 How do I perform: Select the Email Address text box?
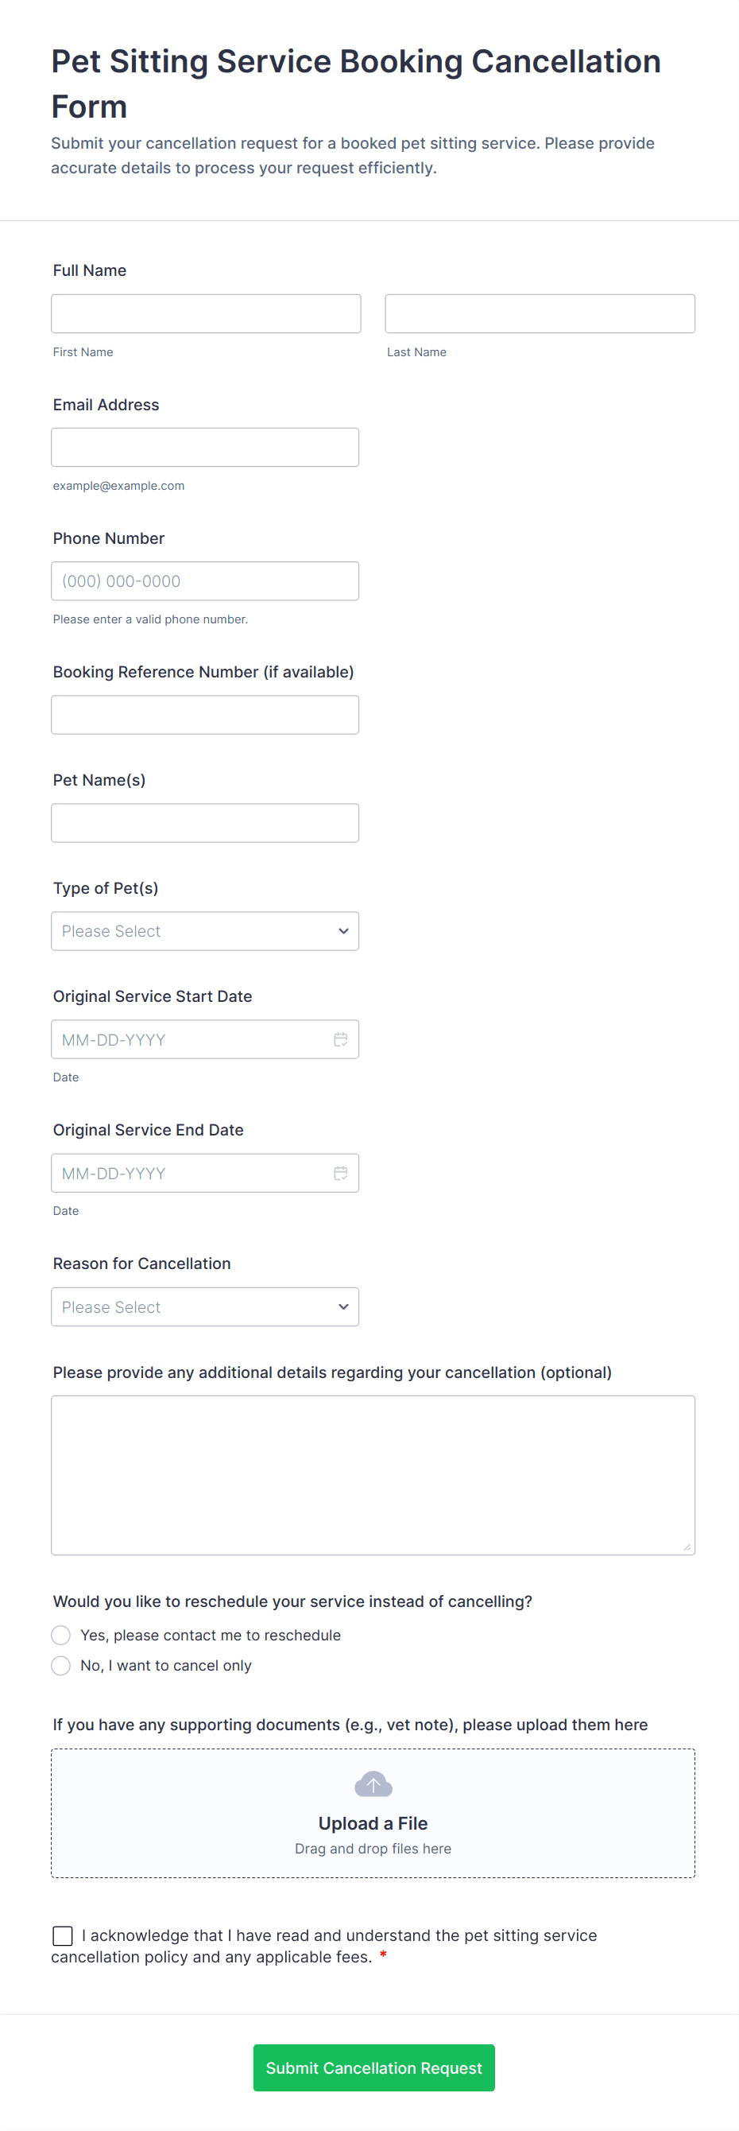205,448
